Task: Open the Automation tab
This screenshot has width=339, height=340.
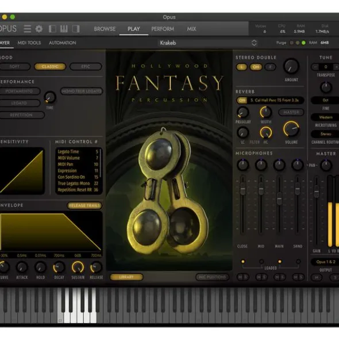Action: click(63, 43)
